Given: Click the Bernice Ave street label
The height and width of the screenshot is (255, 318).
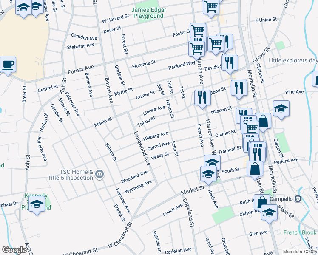Looking at the screenshot, I should tap(88, 85).
